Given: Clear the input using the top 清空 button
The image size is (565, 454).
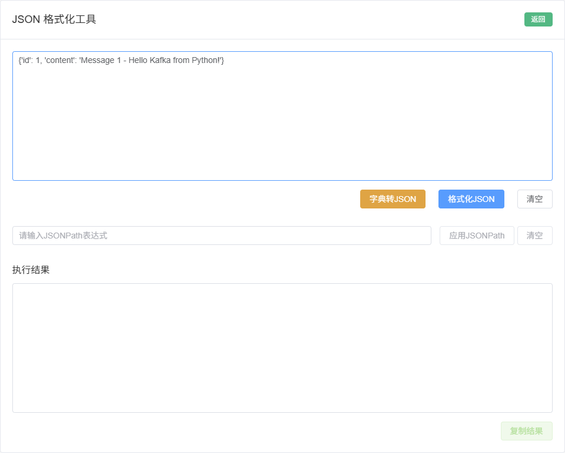Looking at the screenshot, I should click(x=534, y=199).
